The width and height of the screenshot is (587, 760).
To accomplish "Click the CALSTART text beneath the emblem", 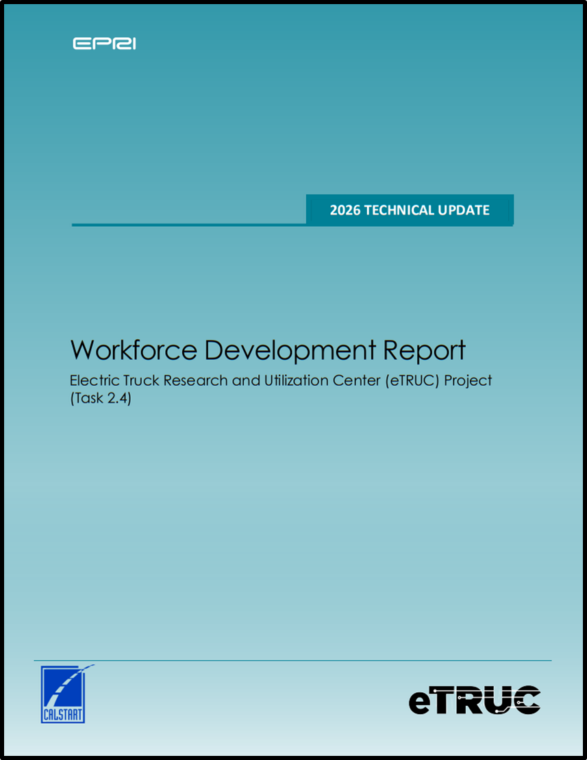I will (62, 715).
